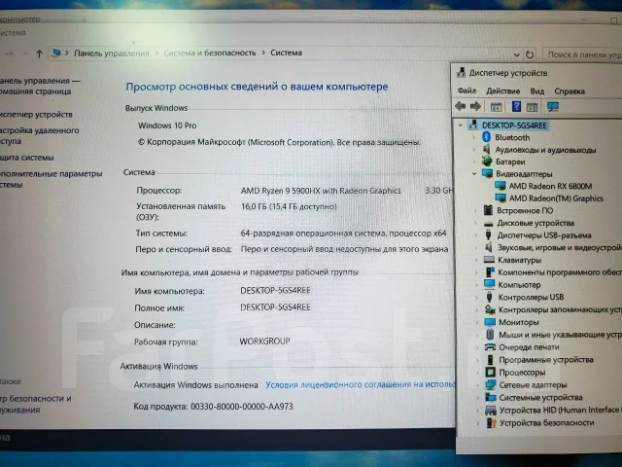Select the Очереди печати printer icon
Image resolution: width=622 pixels, height=467 pixels.
[490, 346]
